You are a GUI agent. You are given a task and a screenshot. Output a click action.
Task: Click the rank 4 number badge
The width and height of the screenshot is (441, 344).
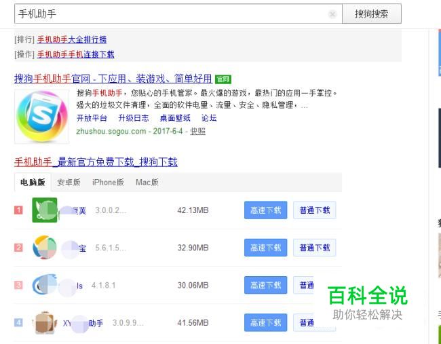coord(18,322)
